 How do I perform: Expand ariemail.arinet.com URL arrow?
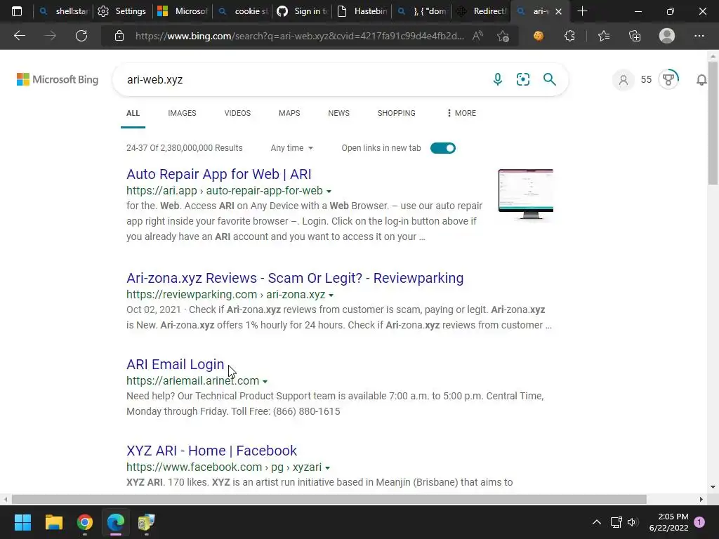(265, 381)
